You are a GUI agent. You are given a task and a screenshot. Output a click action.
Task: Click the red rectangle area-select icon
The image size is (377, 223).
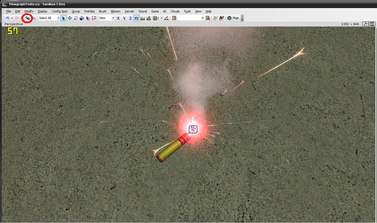(94, 18)
